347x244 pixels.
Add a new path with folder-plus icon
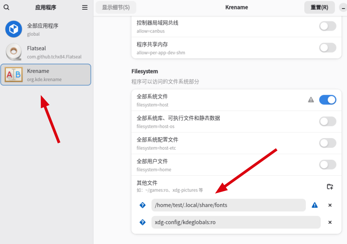tap(330, 187)
